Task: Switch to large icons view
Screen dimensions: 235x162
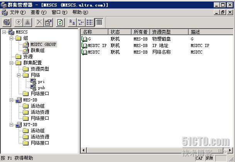Action: coord(72,22)
